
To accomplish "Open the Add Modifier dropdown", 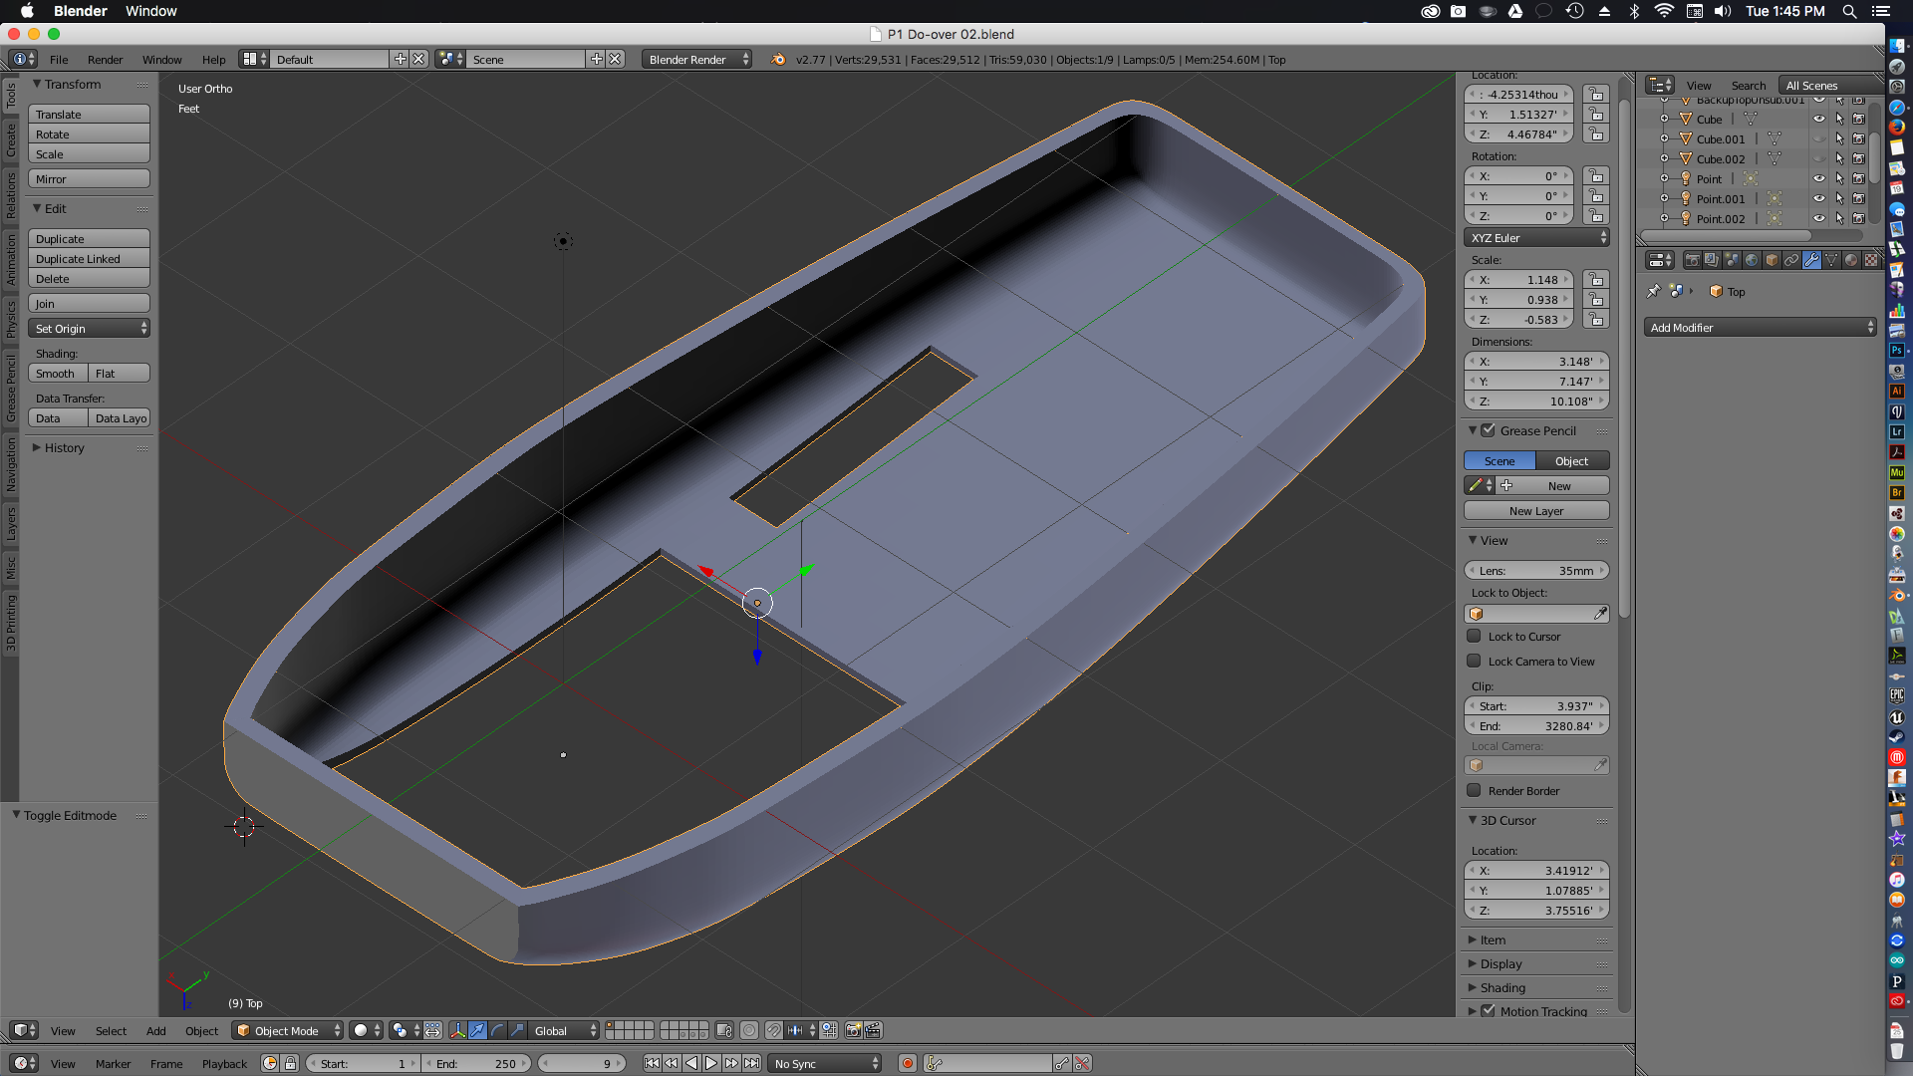I will point(1760,327).
